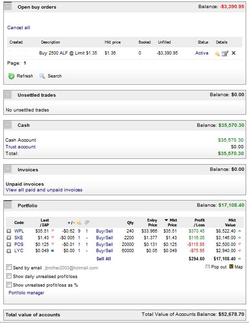Viewport: 249px width, 323px height.
Task: Sort by Mkt Price column header
Action: tap(171, 223)
